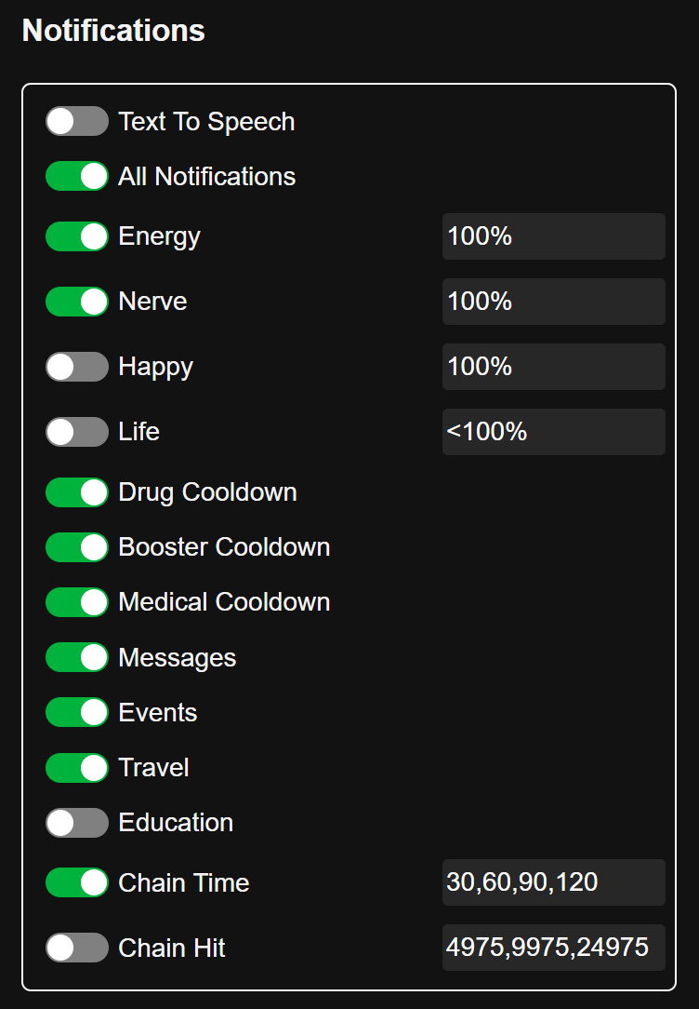Screen dimensions: 699x1009
Task: Disable the Chain Time toggle
Action: tap(77, 882)
